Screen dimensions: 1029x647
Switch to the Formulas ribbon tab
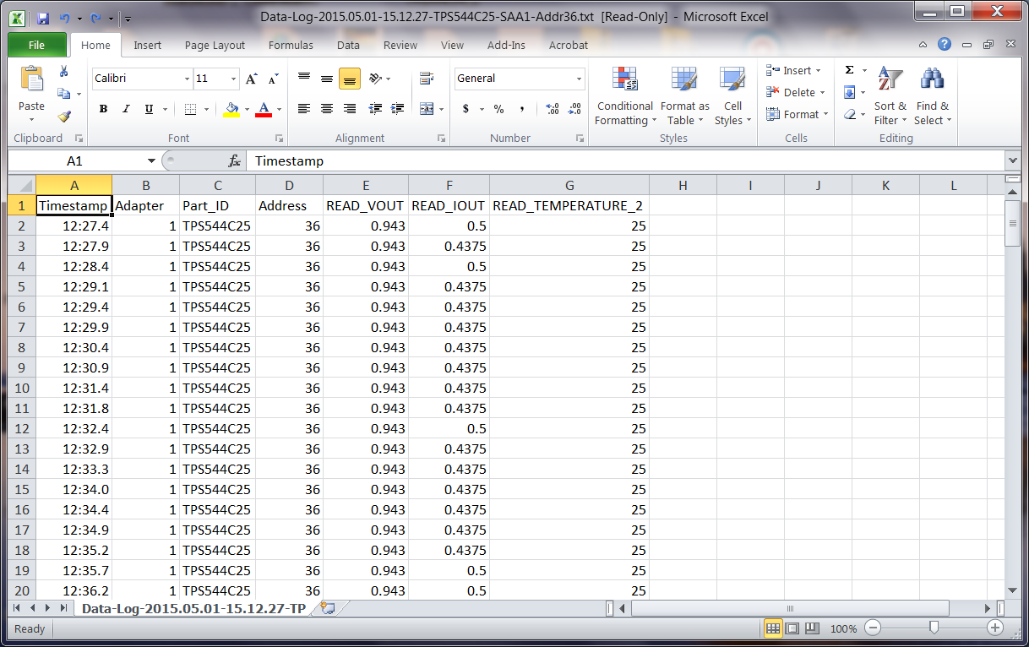tap(291, 45)
